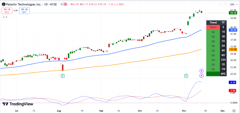
Task: Click the Up cell in the 6H row
Action: [213, 55]
